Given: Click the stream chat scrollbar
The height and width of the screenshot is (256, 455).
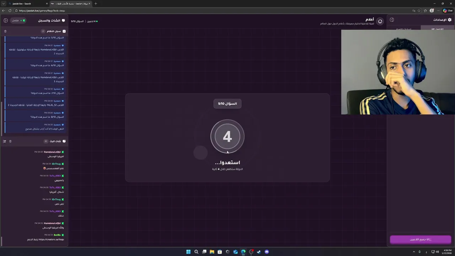Looking at the screenshot, I should click(2, 241).
